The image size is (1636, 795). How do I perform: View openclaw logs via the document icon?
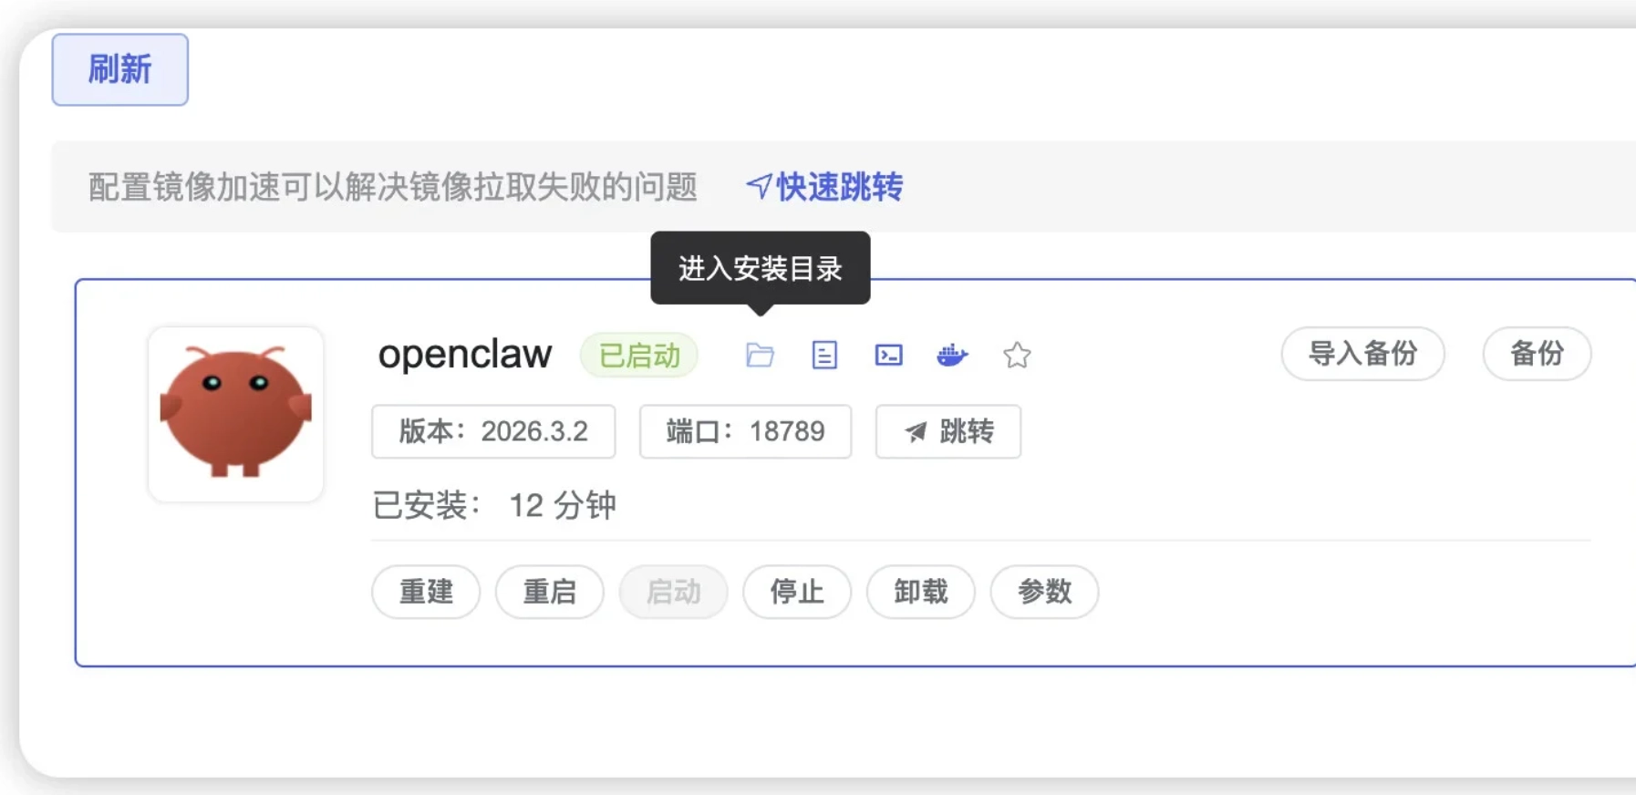pos(823,356)
